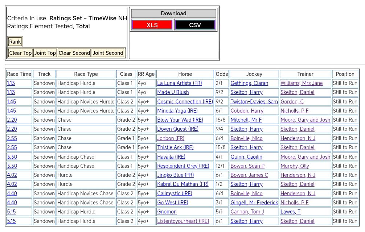Select the Clear Second filter

[74, 53]
